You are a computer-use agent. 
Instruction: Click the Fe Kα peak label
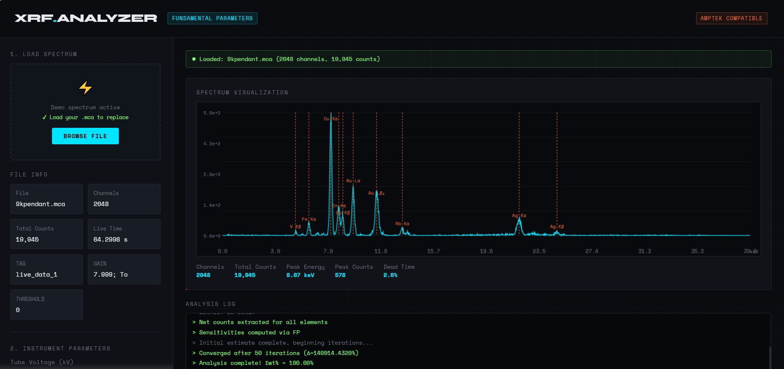[x=309, y=219]
